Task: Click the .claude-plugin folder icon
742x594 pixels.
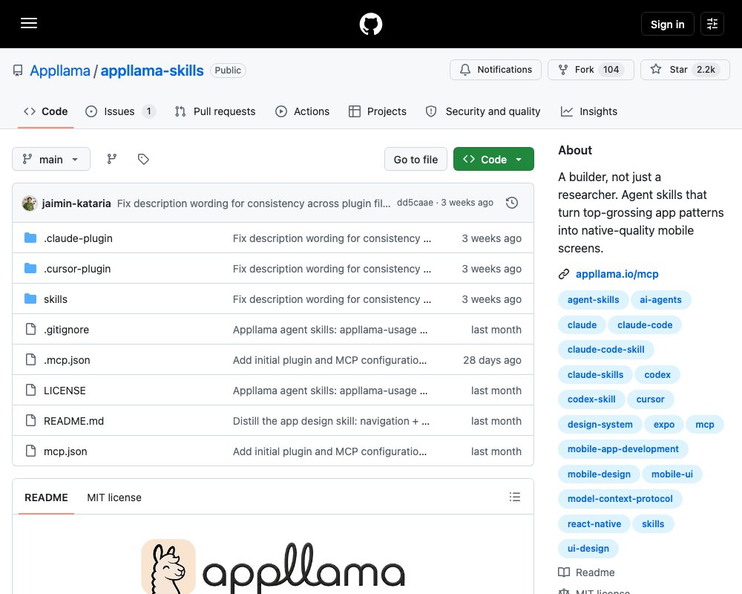Action: 30,238
